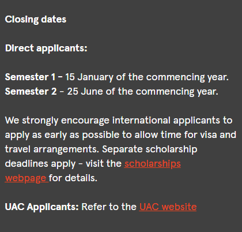The image size is (242, 232).
Task: Click the "Refer to the" text
Action: (x=109, y=207)
